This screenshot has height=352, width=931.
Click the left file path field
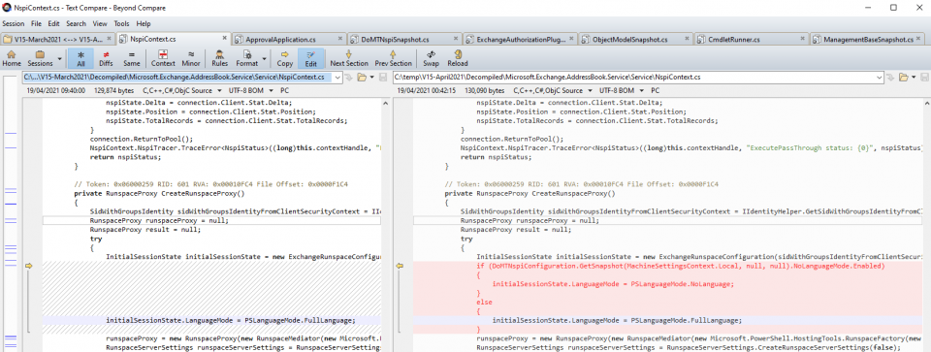177,78
